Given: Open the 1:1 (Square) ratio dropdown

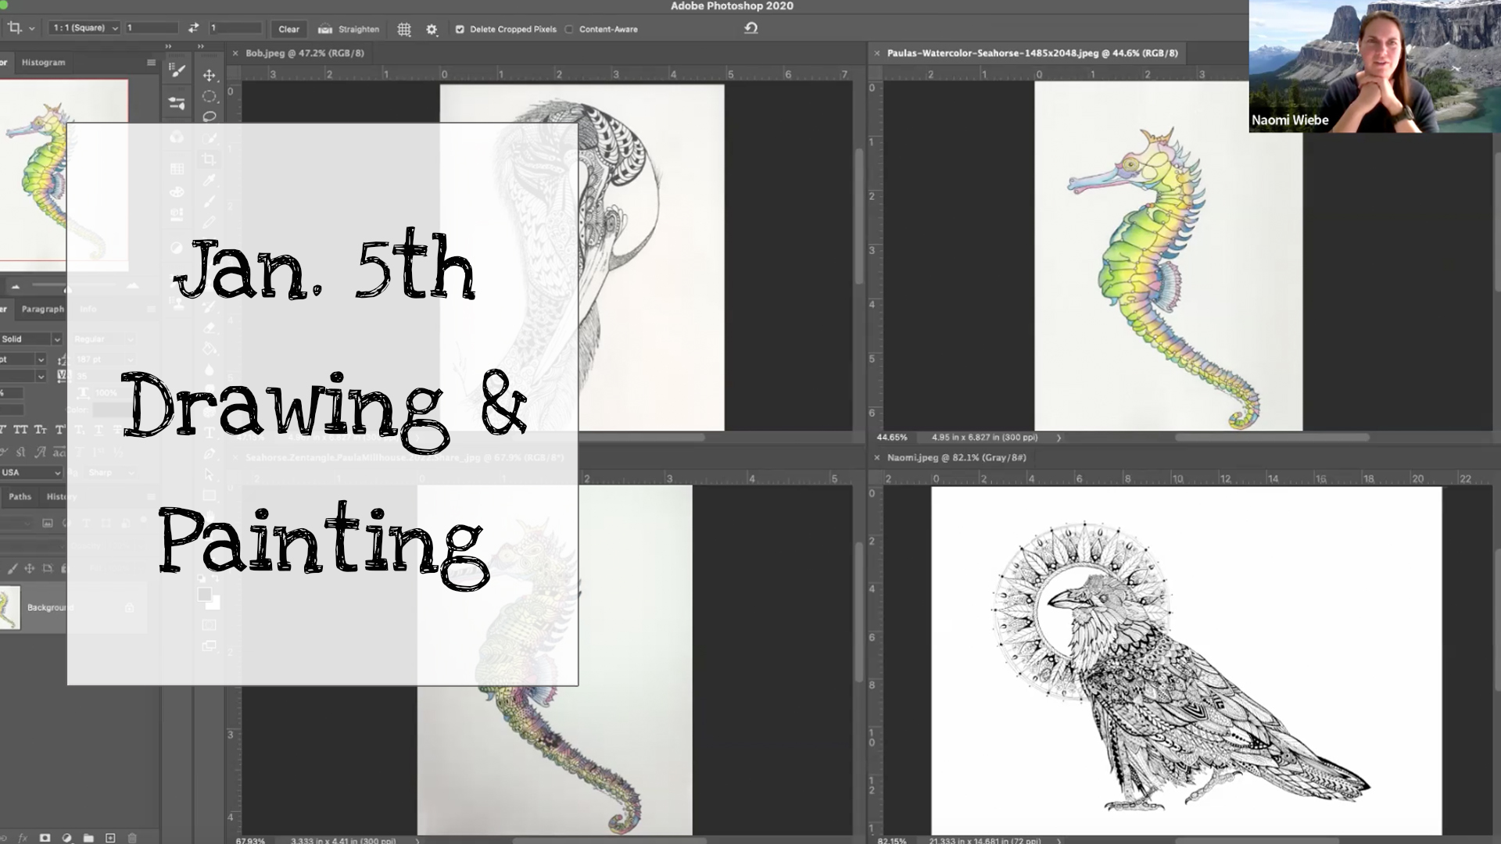Looking at the screenshot, I should [84, 28].
